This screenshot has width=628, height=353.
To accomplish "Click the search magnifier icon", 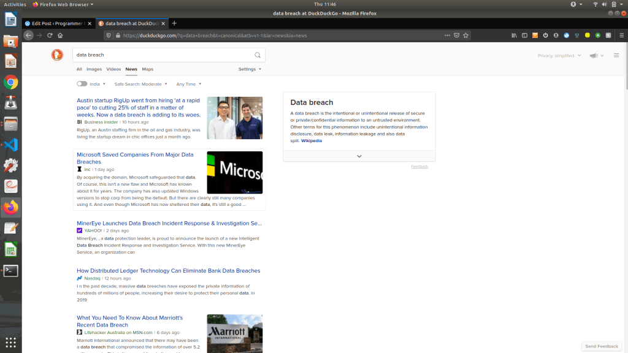I will pos(258,55).
